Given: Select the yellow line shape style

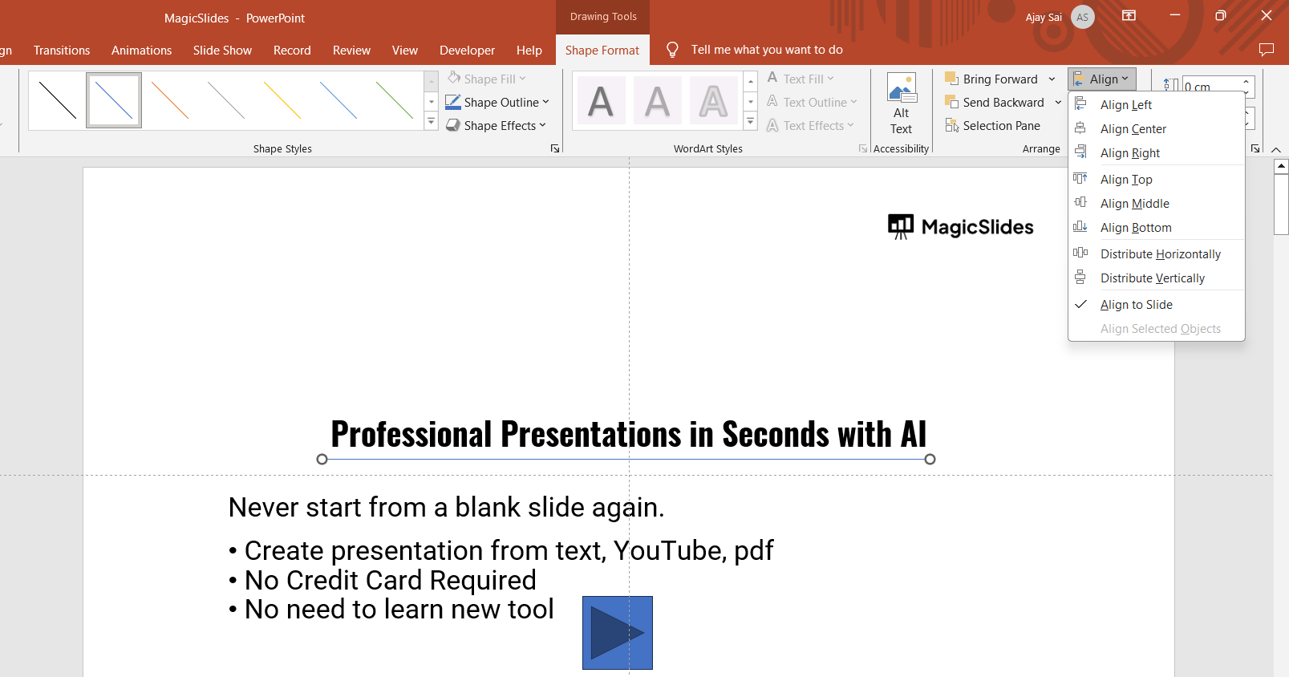Looking at the screenshot, I should [282, 100].
